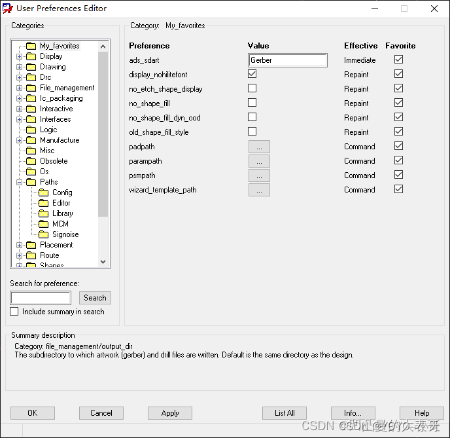Click the Help button
Screen dimensions: 450x438
(422, 413)
